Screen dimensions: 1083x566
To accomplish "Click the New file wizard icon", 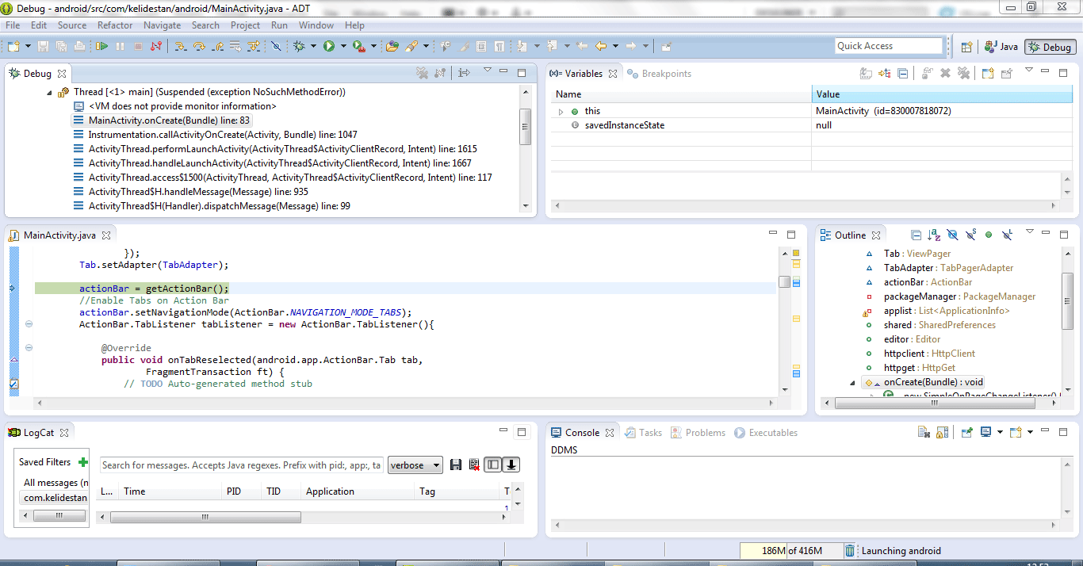I will 13,46.
